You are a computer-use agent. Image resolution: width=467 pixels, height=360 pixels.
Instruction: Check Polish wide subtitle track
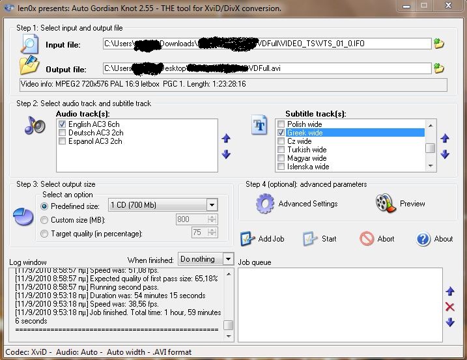281,124
